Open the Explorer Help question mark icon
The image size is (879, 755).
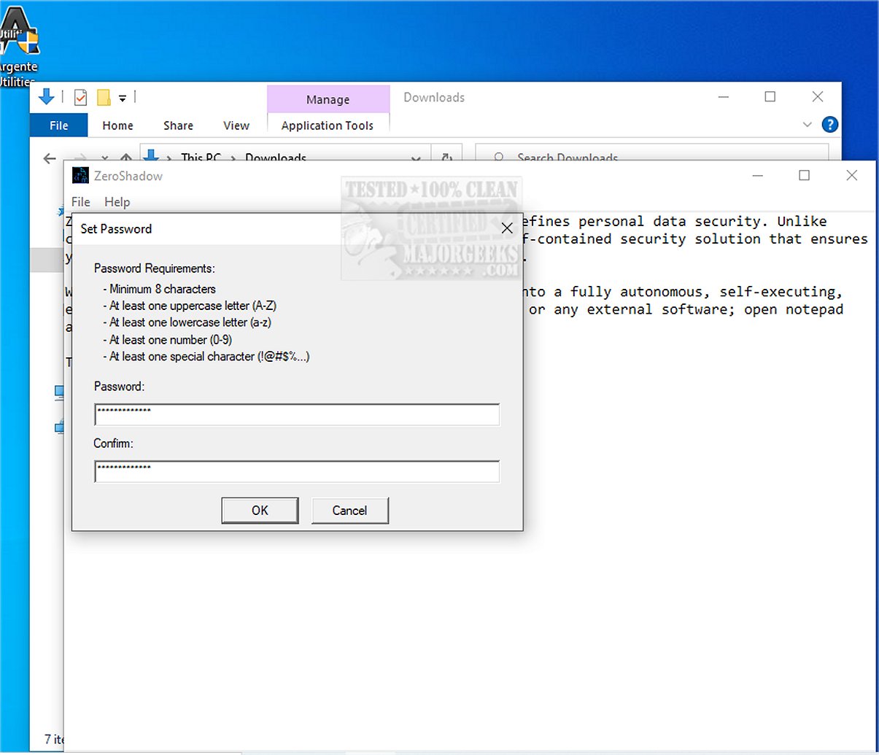point(829,125)
